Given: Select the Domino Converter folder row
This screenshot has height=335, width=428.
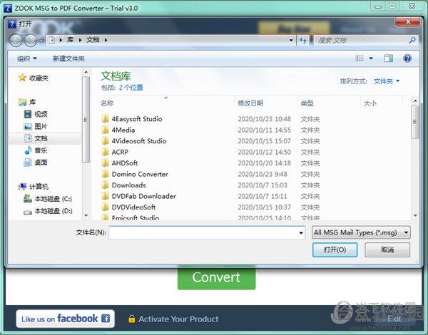Looking at the screenshot, I should click(254, 174).
